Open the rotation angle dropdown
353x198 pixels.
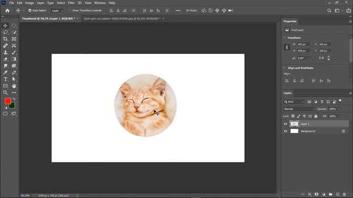click(309, 58)
